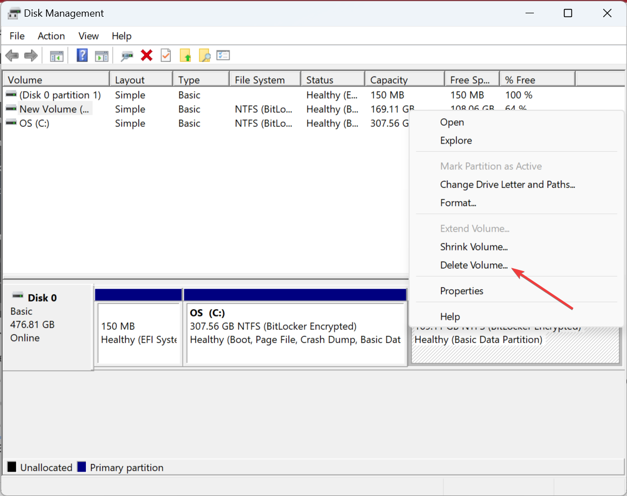This screenshot has width=627, height=496.
Task: Click "NTFS (BitLo..." in the OS (C:) row
Action: (x=263, y=123)
